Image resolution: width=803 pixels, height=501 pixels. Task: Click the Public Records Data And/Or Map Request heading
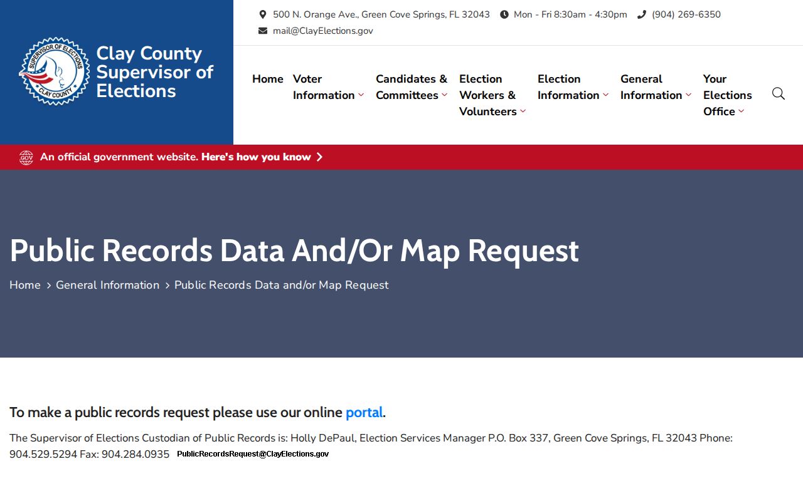pos(294,250)
